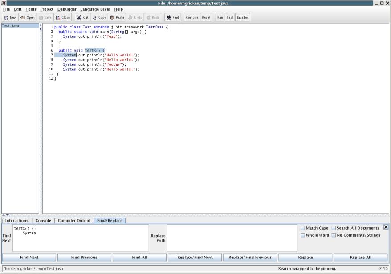Close the Find/Replace panel with X

click(x=386, y=227)
